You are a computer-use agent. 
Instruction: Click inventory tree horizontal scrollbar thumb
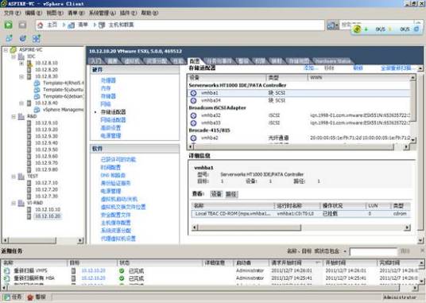click(33, 240)
